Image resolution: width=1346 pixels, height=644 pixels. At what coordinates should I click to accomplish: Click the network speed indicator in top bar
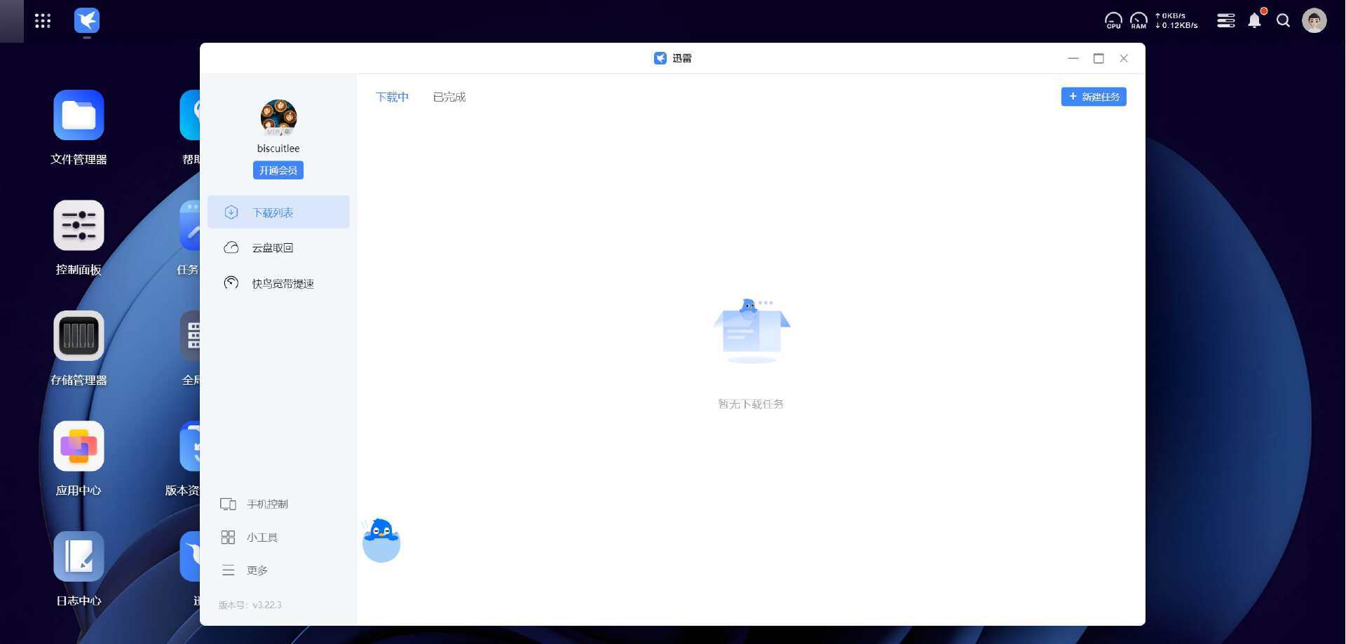point(1177,20)
